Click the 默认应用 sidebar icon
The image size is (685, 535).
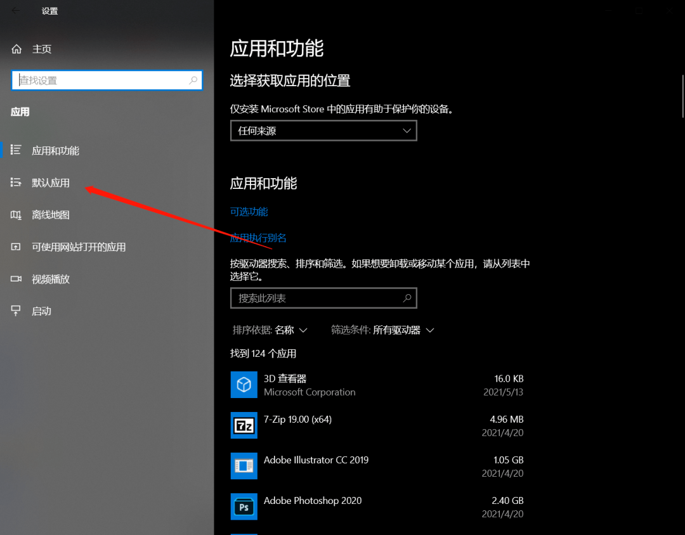click(x=16, y=182)
